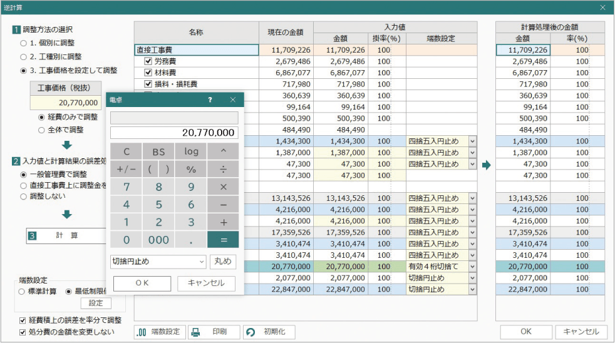This screenshot has width=615, height=343.
Task: Click the 現在の金額 column header
Action: (286, 33)
